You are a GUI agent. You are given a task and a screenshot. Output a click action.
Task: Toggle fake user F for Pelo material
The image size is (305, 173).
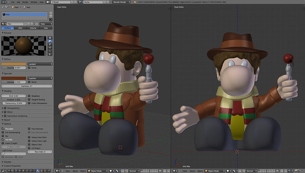point(25,24)
